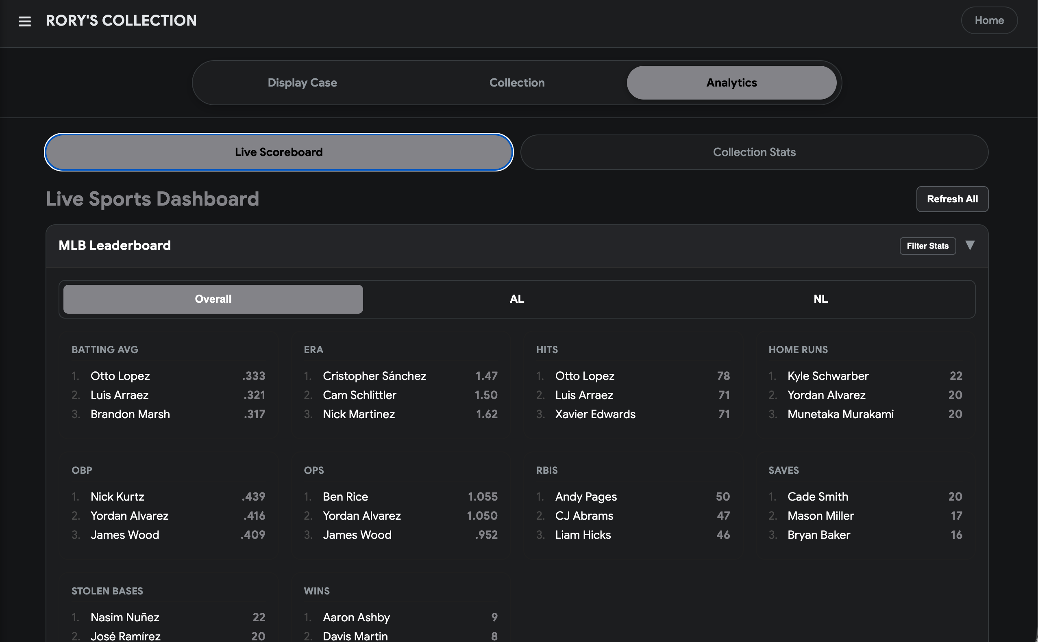Collapse the MLB Leaderboard panel arrow
This screenshot has width=1038, height=642.
(970, 245)
